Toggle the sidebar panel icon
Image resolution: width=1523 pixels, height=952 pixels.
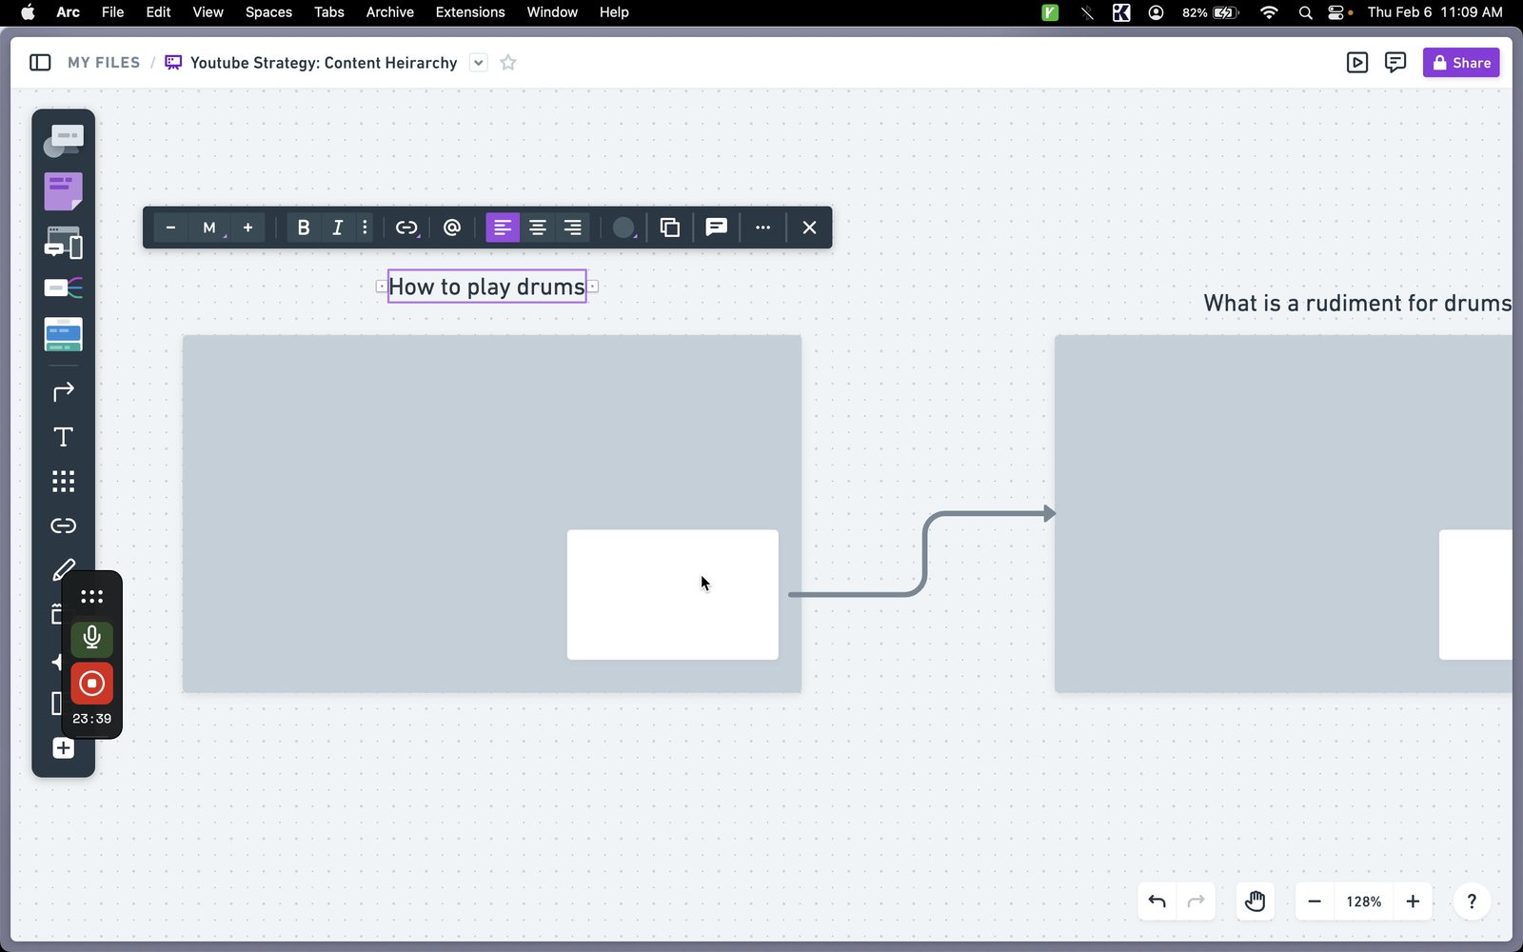(40, 63)
